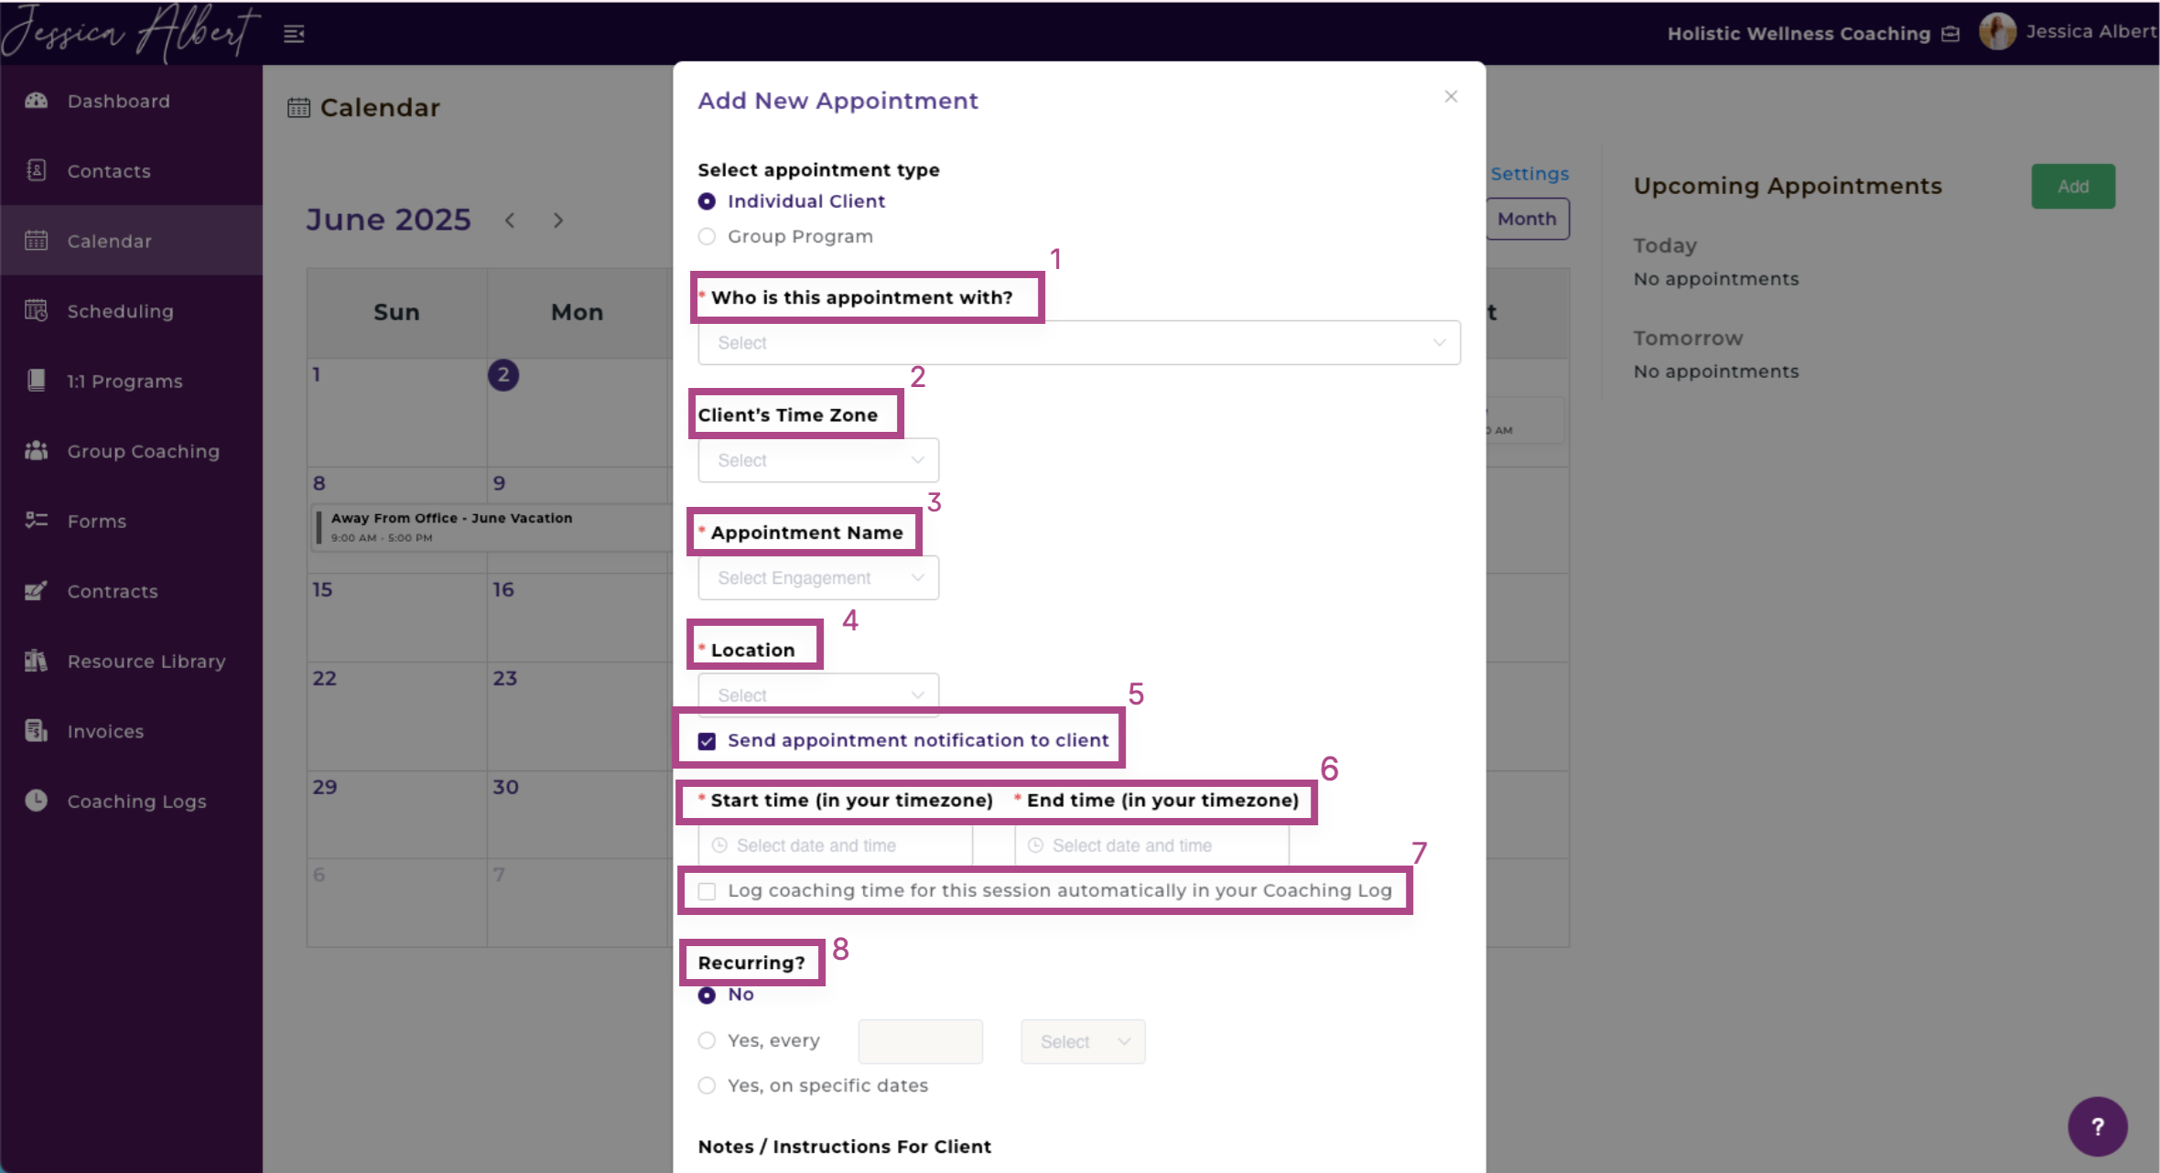This screenshot has height=1173, width=2160.
Task: Open Forms from sidebar menu
Action: click(131, 521)
